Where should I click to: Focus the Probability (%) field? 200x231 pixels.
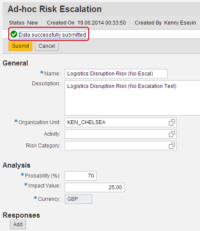(x=81, y=176)
